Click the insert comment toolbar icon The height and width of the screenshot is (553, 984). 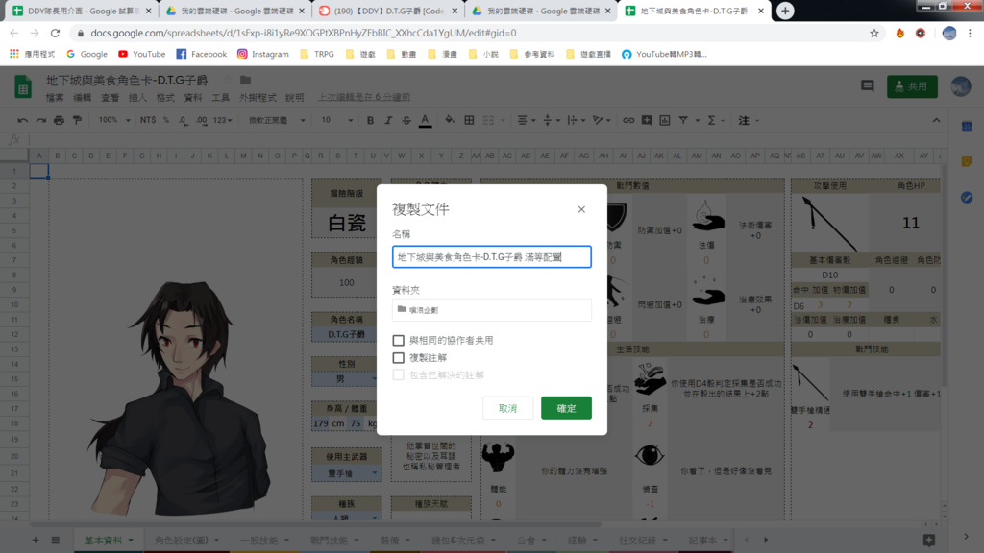pos(647,120)
